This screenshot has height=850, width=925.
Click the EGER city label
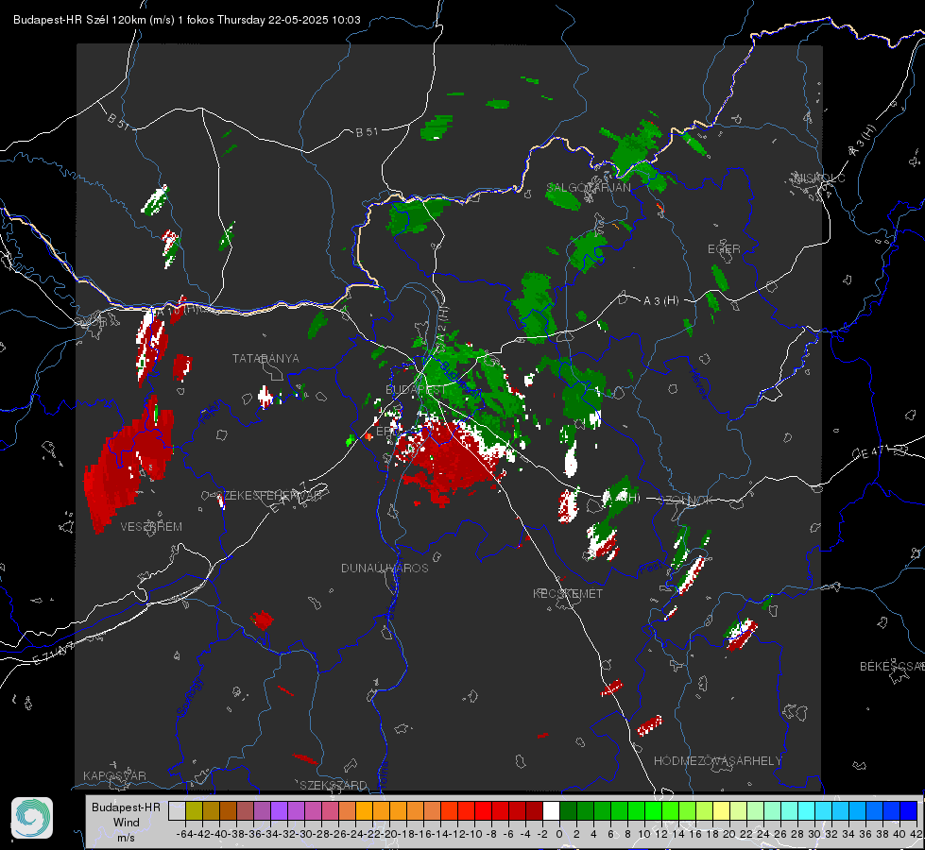(x=724, y=249)
